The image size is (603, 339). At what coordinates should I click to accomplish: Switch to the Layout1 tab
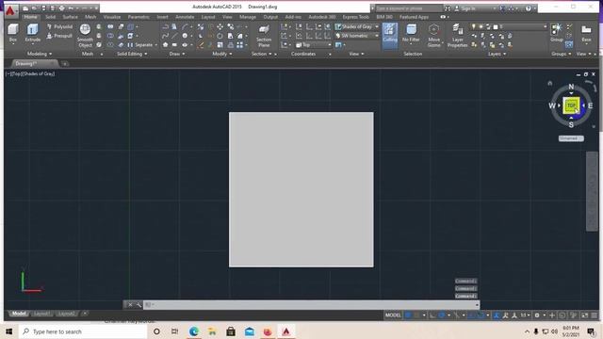[x=41, y=314]
